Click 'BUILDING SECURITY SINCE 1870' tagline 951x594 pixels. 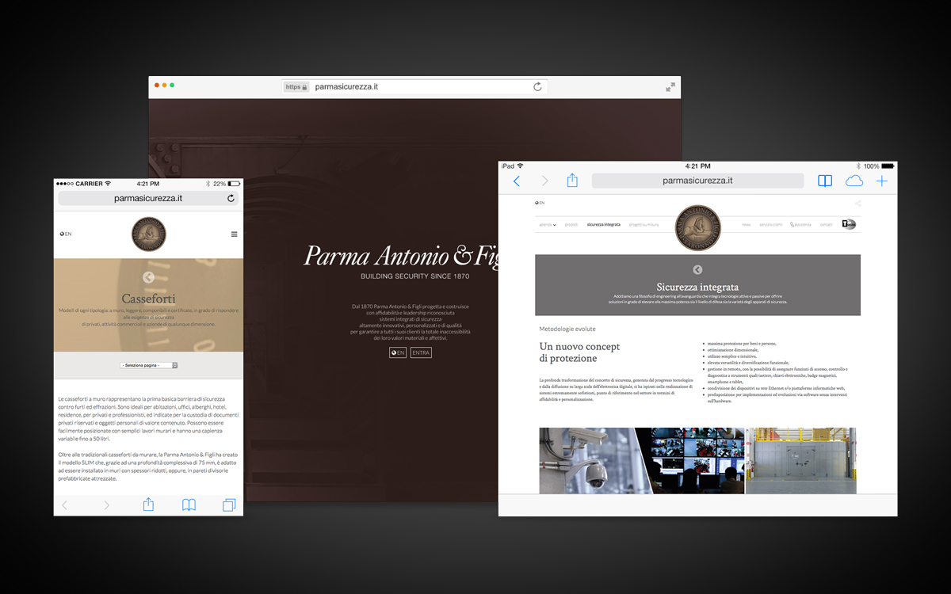[415, 276]
